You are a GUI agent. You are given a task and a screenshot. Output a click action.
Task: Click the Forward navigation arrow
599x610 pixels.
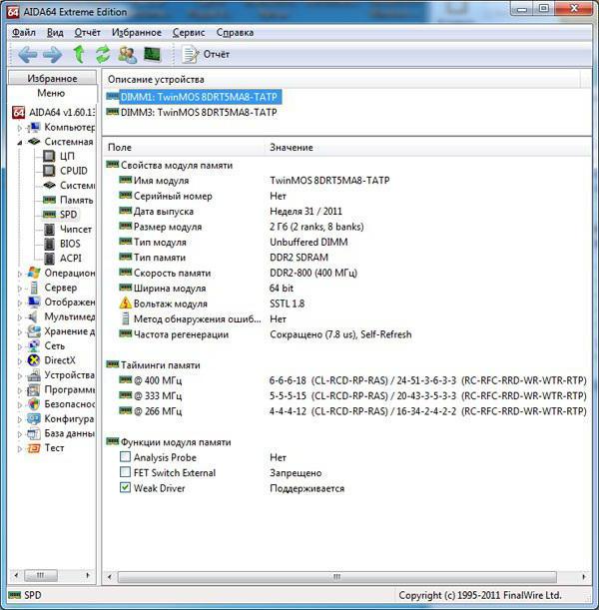(53, 55)
